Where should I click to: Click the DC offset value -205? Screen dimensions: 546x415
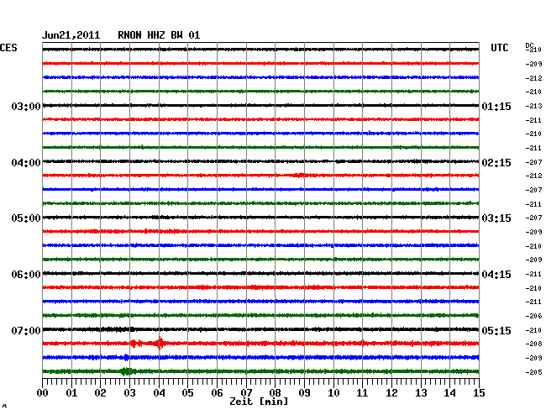point(533,372)
